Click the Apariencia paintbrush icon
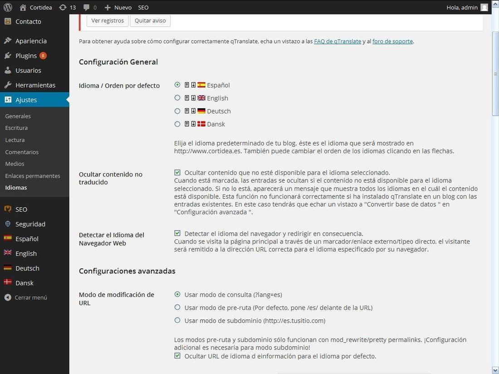The height and width of the screenshot is (374, 499). coord(8,41)
